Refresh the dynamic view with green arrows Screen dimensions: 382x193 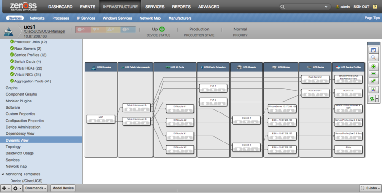tap(372, 99)
